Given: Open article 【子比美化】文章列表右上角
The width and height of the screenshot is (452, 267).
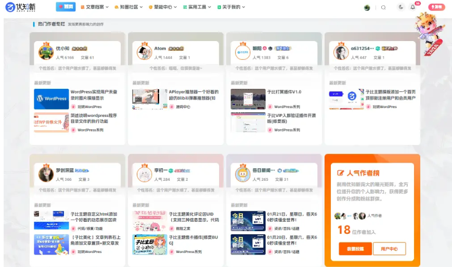Looking at the screenshot, I should click(96, 240).
